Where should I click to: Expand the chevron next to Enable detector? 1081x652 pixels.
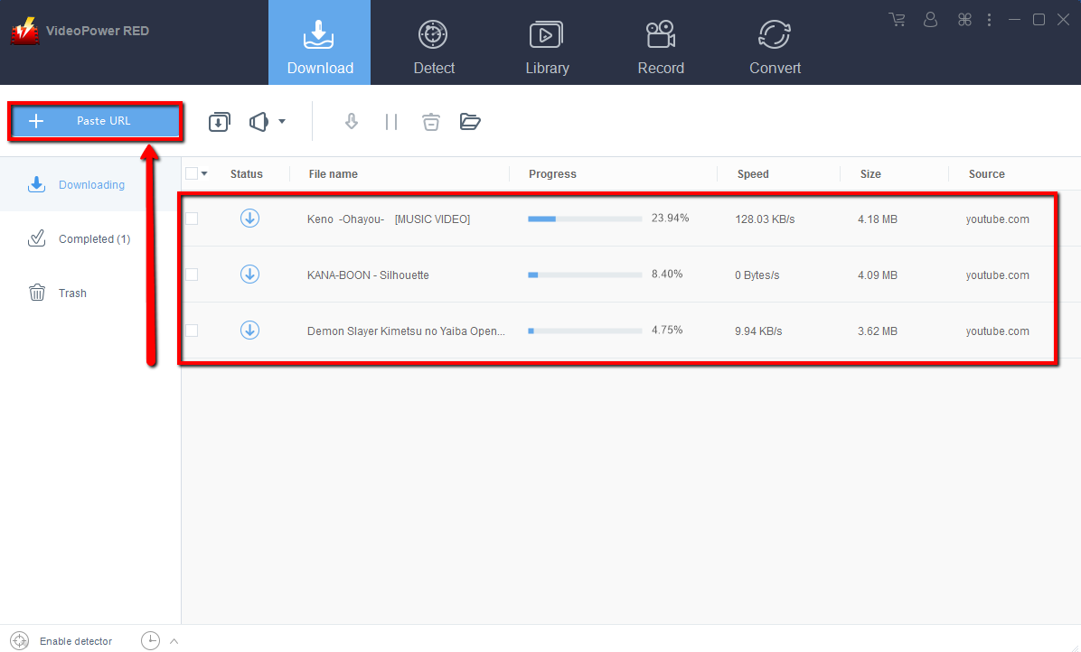coord(174,640)
